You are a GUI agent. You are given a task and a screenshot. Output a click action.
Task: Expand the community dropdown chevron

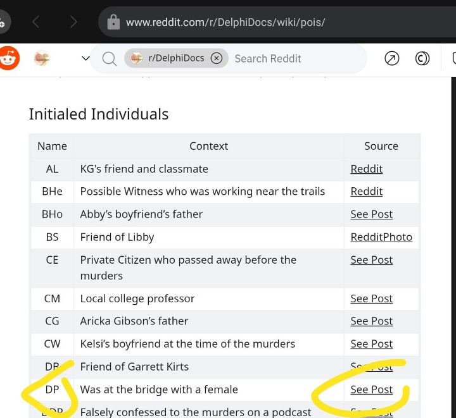click(85, 58)
